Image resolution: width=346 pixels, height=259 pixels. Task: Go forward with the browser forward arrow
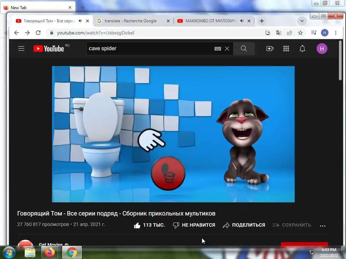point(27,33)
